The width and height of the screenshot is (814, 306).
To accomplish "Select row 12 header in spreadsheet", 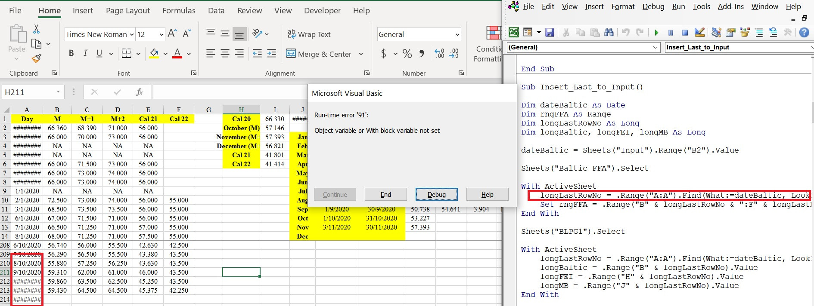I will (5, 218).
